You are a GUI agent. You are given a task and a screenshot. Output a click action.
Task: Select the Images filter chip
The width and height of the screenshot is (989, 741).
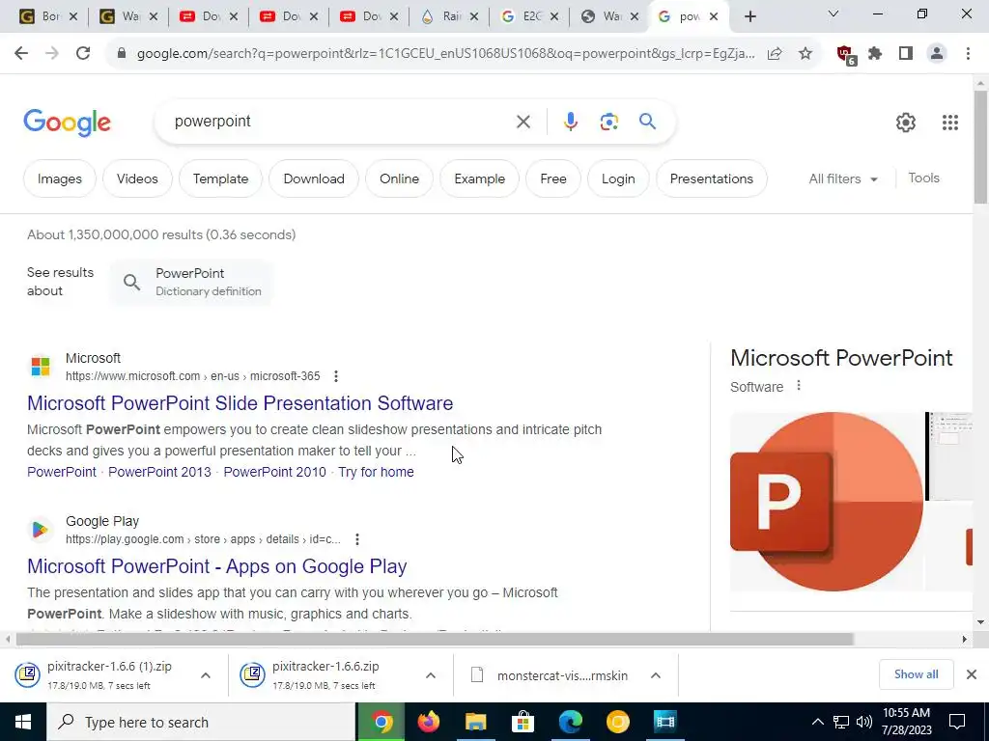59,178
